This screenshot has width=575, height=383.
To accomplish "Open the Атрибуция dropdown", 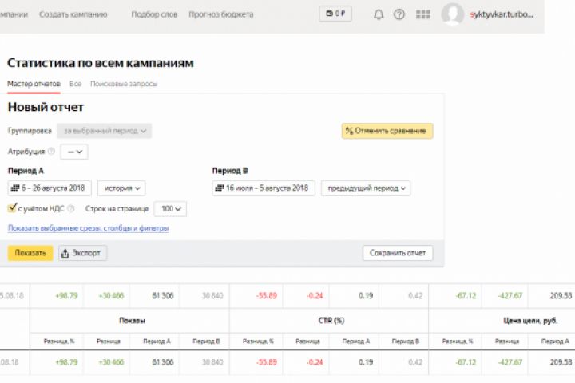I will pyautogui.click(x=74, y=152).
